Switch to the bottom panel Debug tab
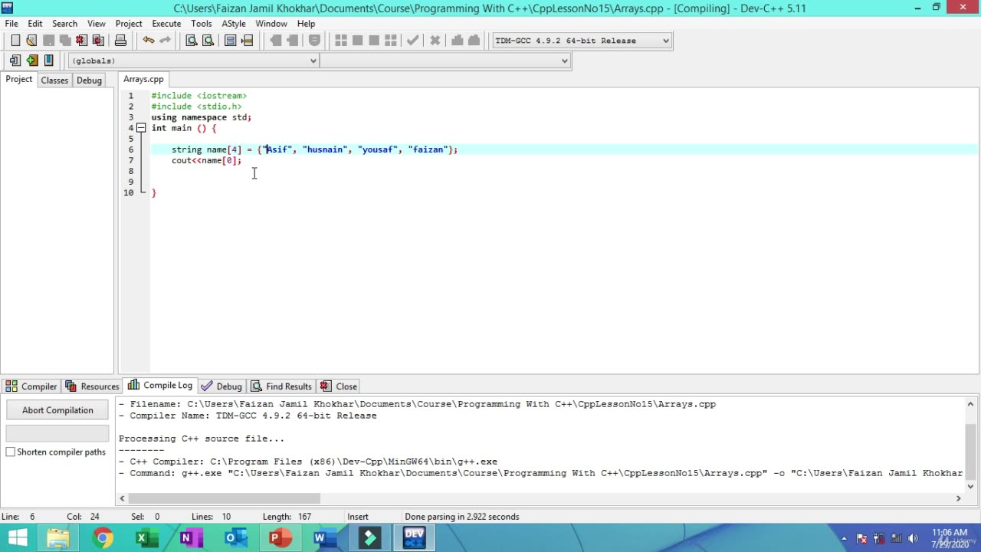This screenshot has height=552, width=981. (221, 386)
